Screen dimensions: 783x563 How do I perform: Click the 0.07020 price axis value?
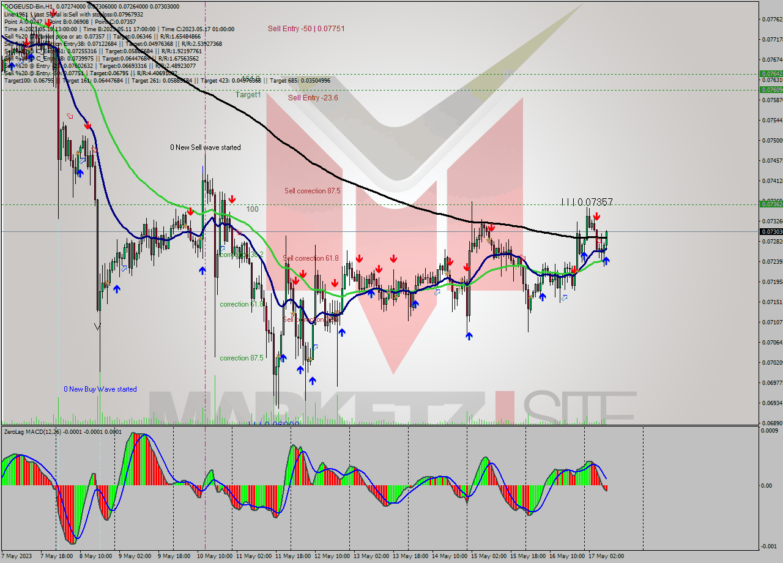click(771, 362)
